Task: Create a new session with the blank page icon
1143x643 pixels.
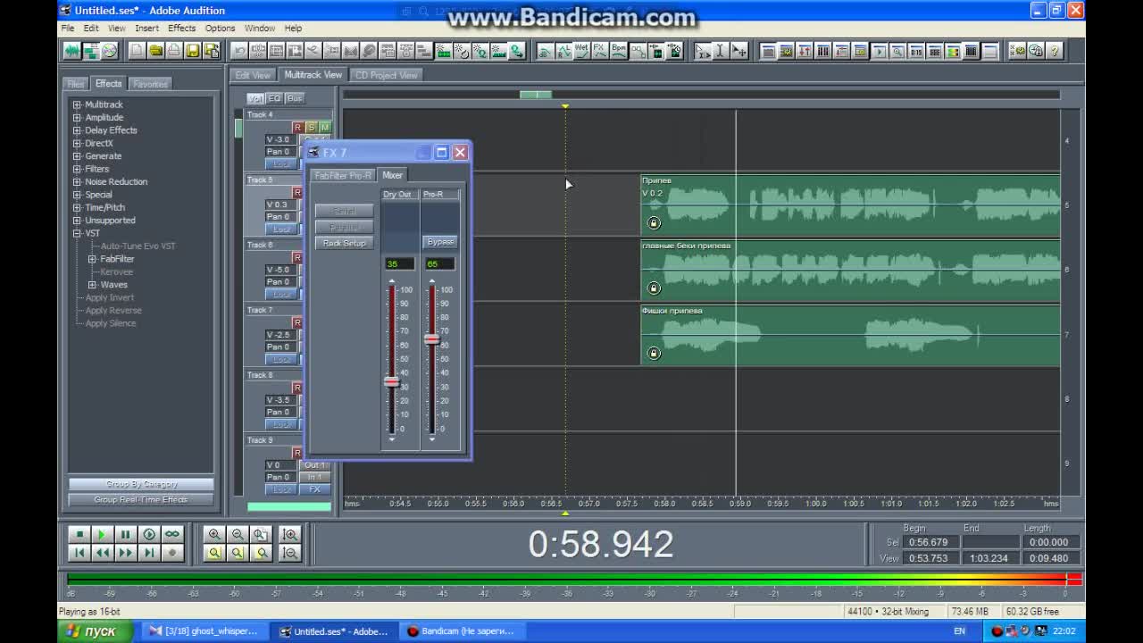Action: (x=137, y=51)
